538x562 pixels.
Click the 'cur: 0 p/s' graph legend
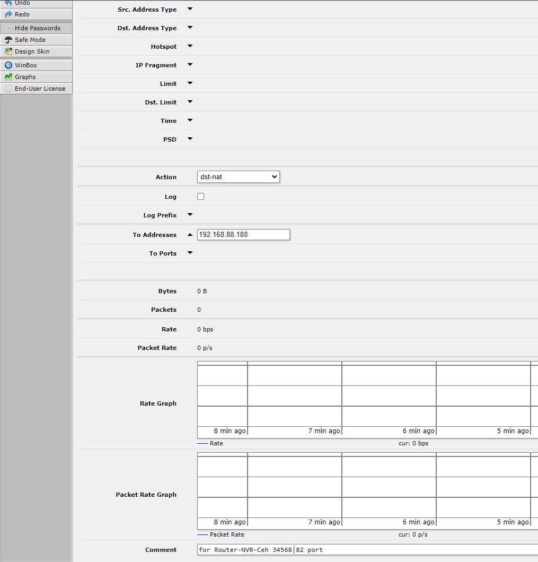pos(413,534)
